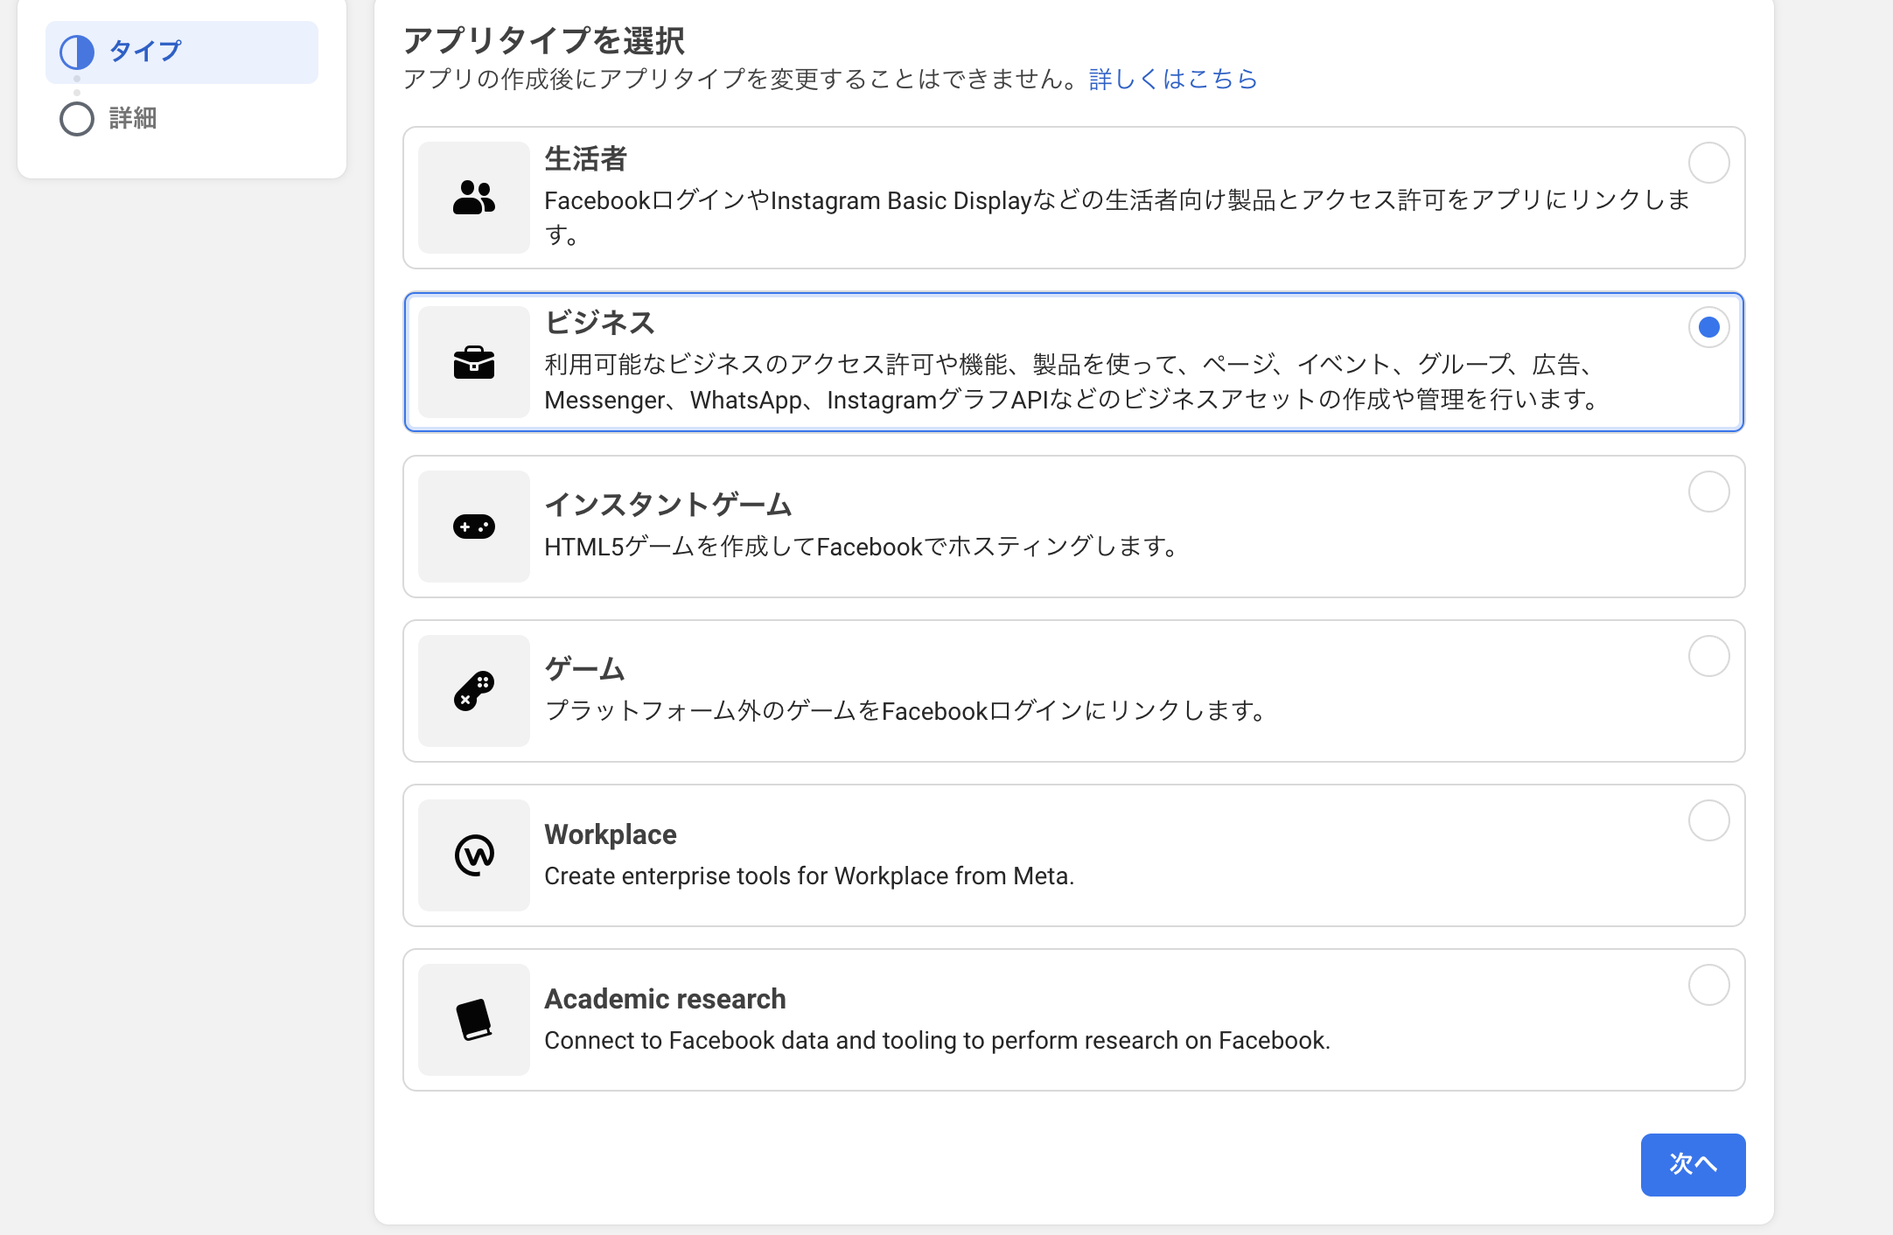The width and height of the screenshot is (1893, 1235).
Task: Select the Workplace radio button
Action: [1708, 820]
